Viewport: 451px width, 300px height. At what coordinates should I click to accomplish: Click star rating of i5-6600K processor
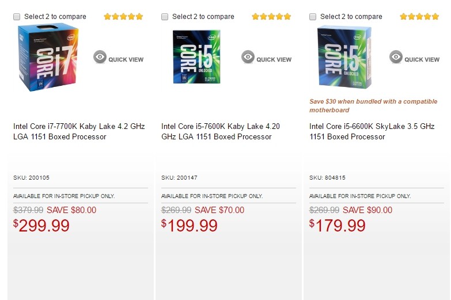(x=419, y=17)
